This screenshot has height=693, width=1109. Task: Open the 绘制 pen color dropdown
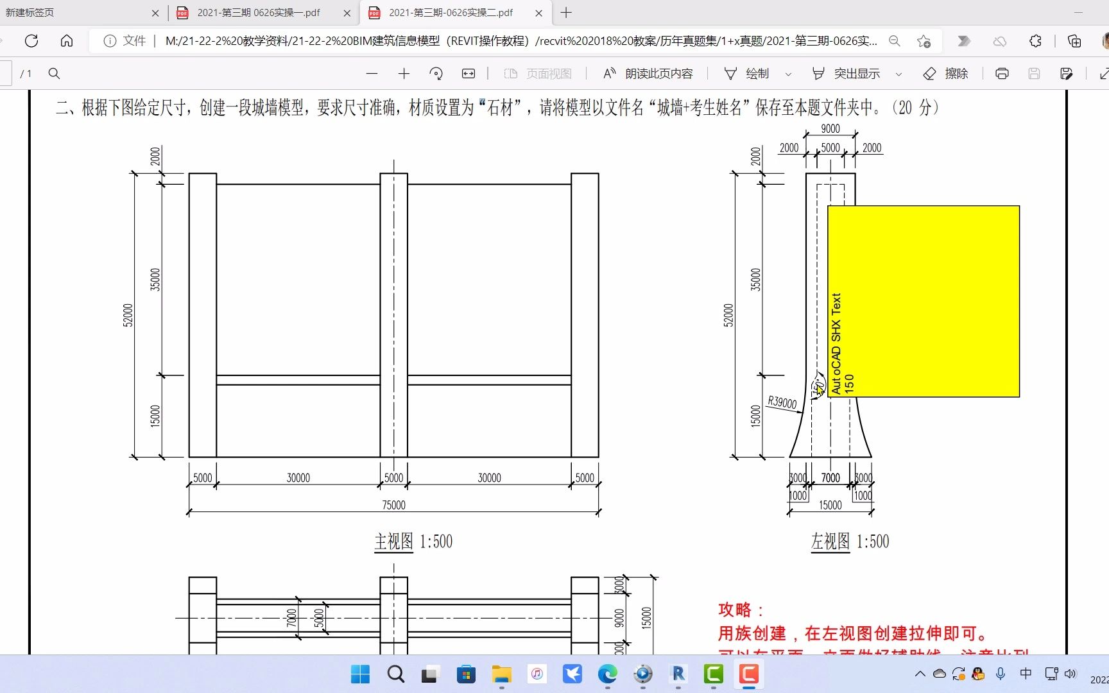pos(788,73)
